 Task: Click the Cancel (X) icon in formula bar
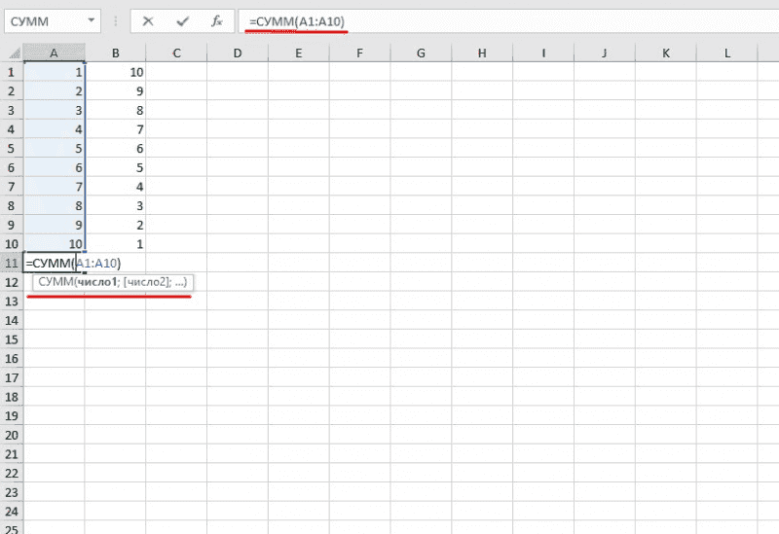click(148, 21)
